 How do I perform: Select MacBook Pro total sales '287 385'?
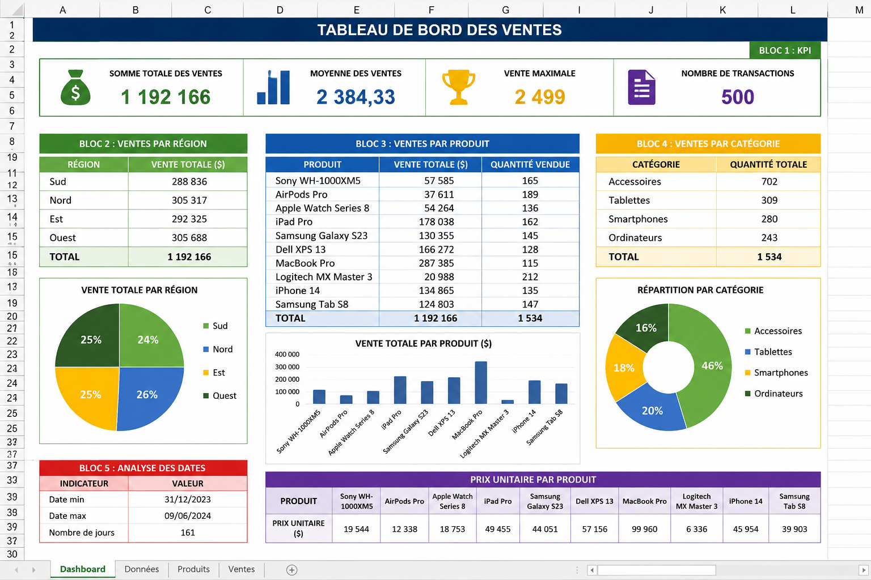click(430, 263)
